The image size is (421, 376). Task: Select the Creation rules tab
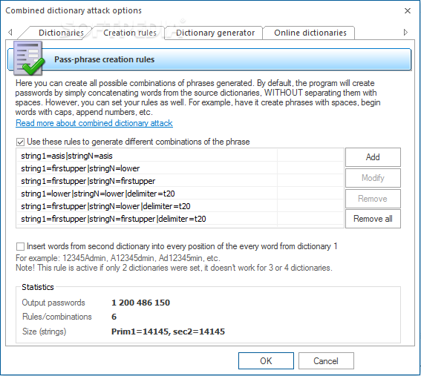(x=130, y=33)
